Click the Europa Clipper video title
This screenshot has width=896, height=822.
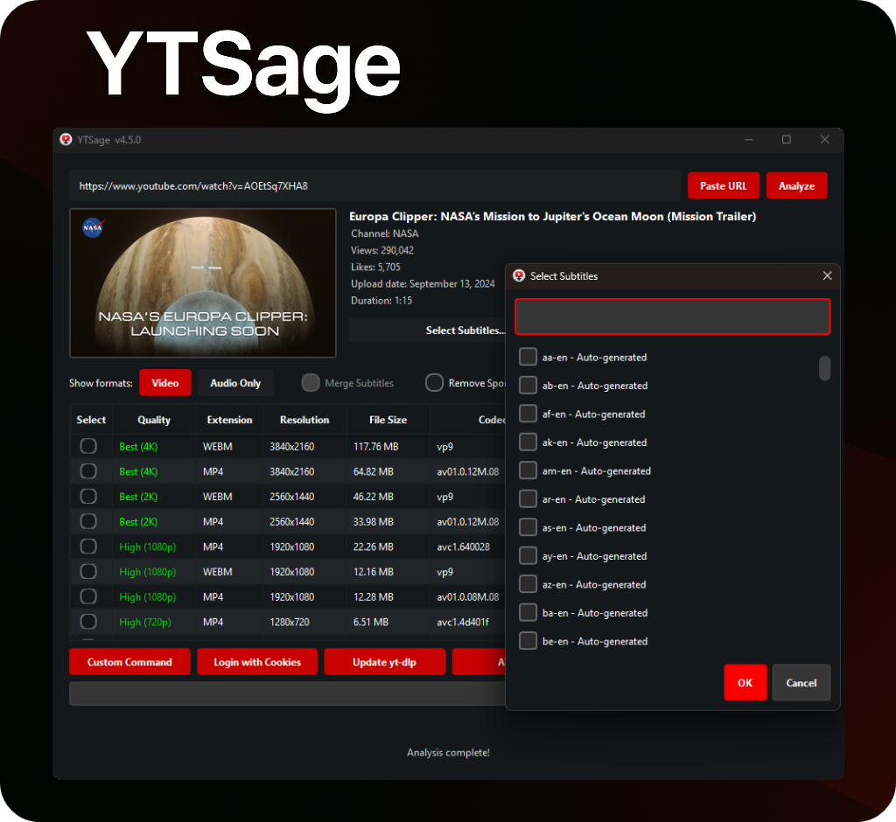553,217
